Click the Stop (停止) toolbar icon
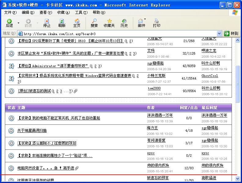This screenshot has height=183, width=242. pos(47,23)
